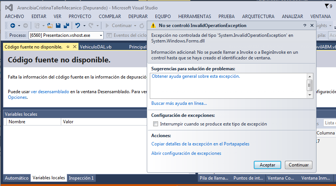Close the 'Código fuente no disponible' tab
The width and height of the screenshot is (336, 186).
tap(75, 47)
